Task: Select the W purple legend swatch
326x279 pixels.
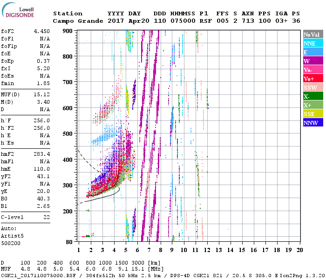Action: point(313,61)
